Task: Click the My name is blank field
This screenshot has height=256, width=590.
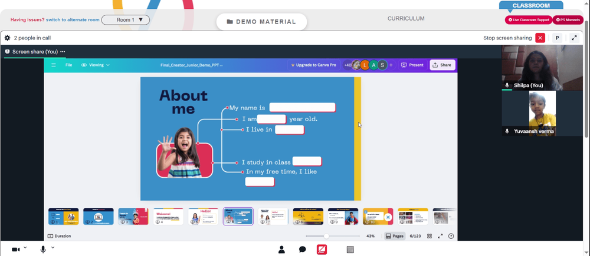Action: [x=302, y=107]
